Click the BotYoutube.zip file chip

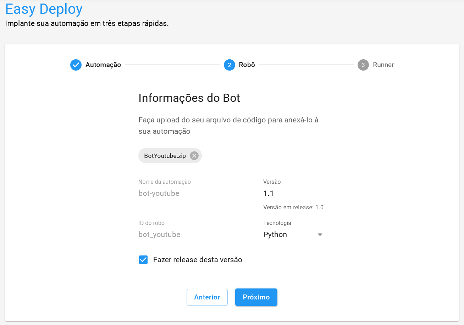coord(165,156)
